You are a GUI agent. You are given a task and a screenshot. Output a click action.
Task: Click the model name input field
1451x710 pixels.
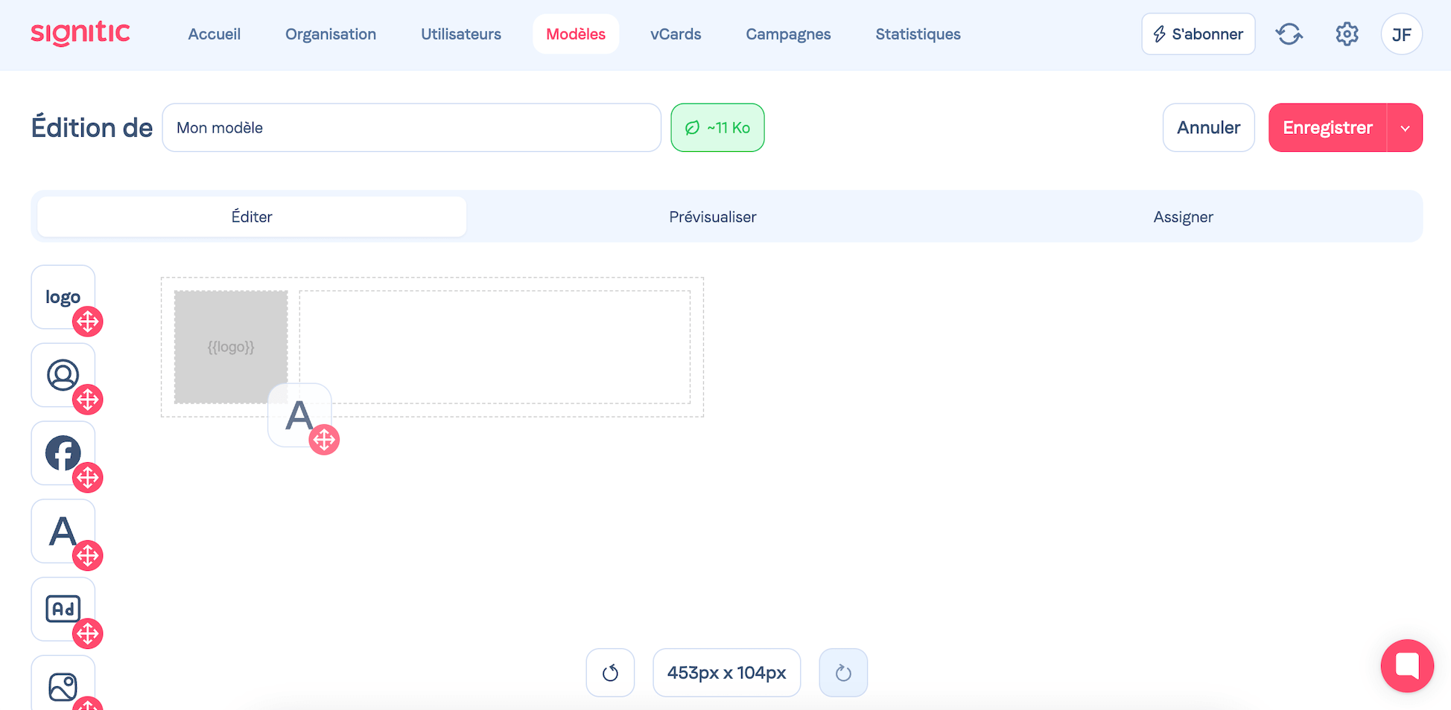[411, 128]
